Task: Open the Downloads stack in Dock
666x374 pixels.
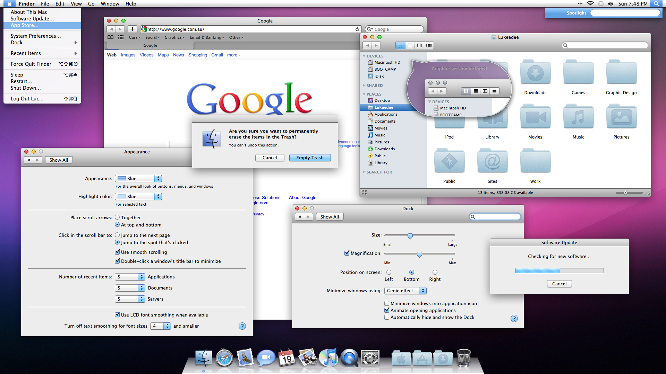Action: click(x=443, y=359)
